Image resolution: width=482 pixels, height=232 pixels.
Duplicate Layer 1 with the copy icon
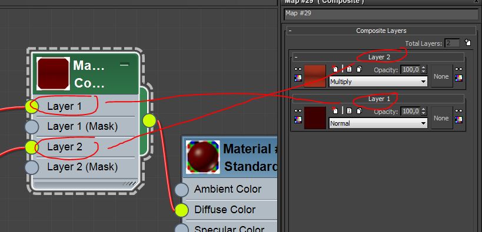[x=359, y=111]
